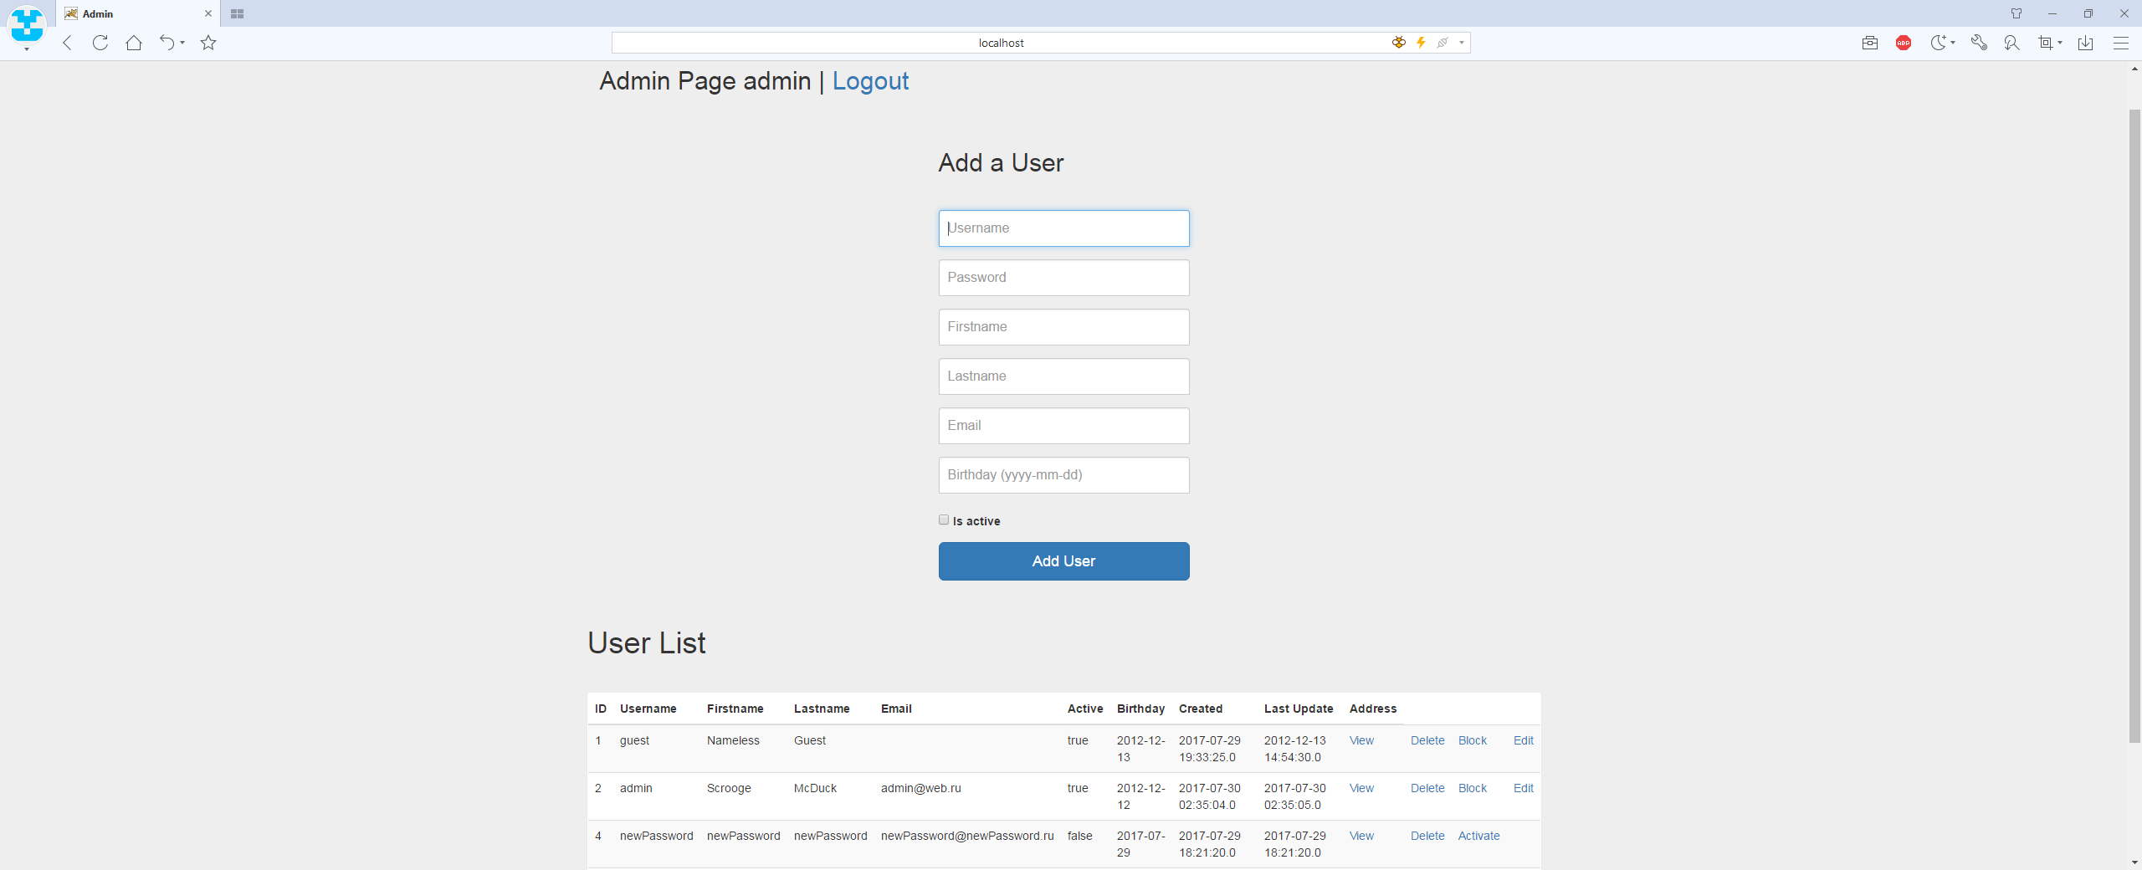Activate the newPassword user
This screenshot has height=870, width=2142.
[1478, 836]
